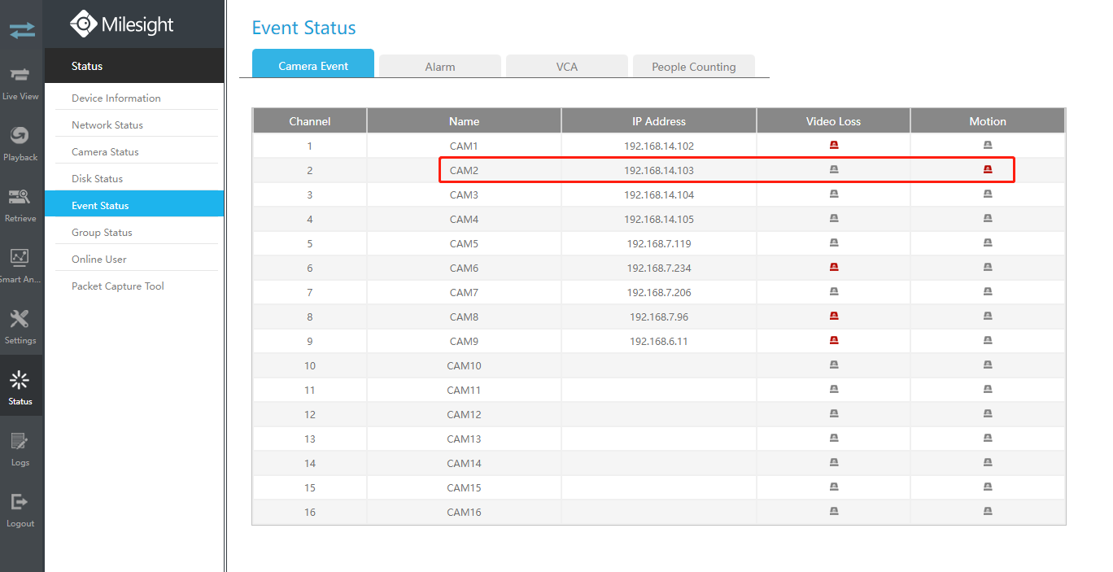Click the CAM7 name cell
Viewport: 1113px width, 572px height.
coord(464,292)
